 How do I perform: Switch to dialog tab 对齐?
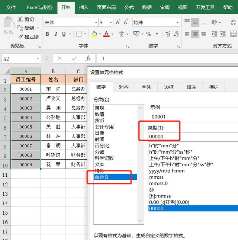tap(123, 87)
